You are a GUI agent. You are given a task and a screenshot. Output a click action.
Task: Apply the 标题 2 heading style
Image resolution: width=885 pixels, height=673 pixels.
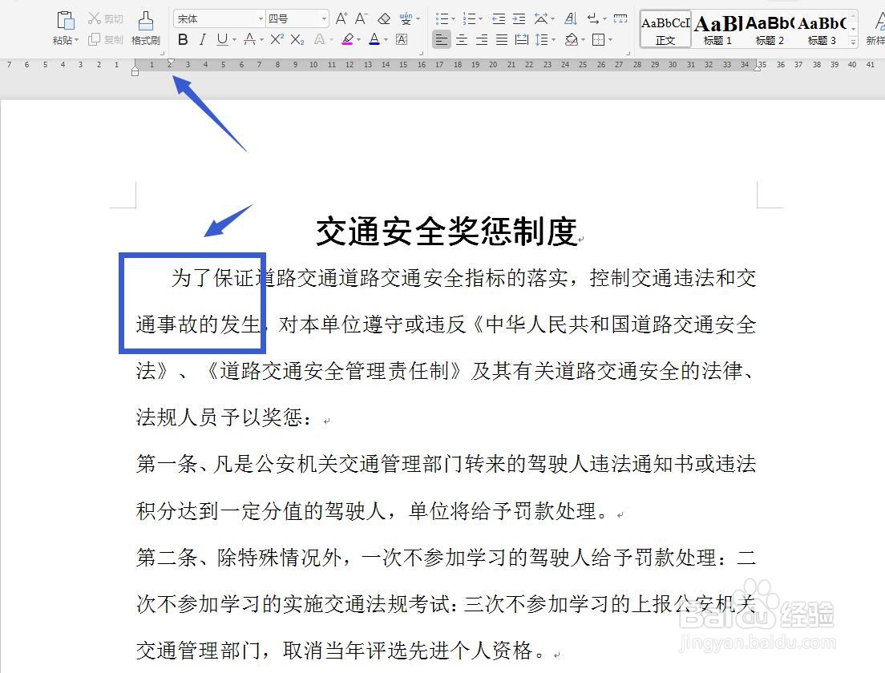tap(770, 29)
